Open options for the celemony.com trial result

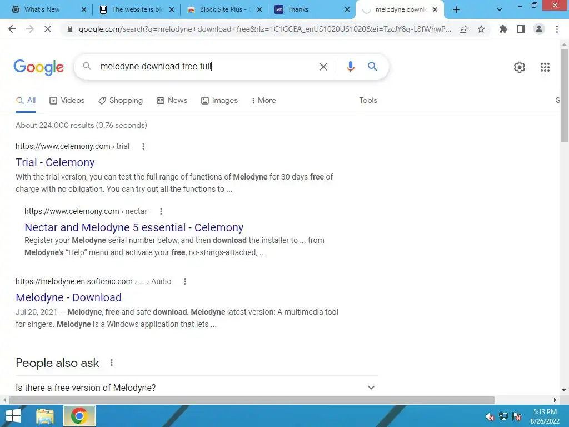point(143,146)
